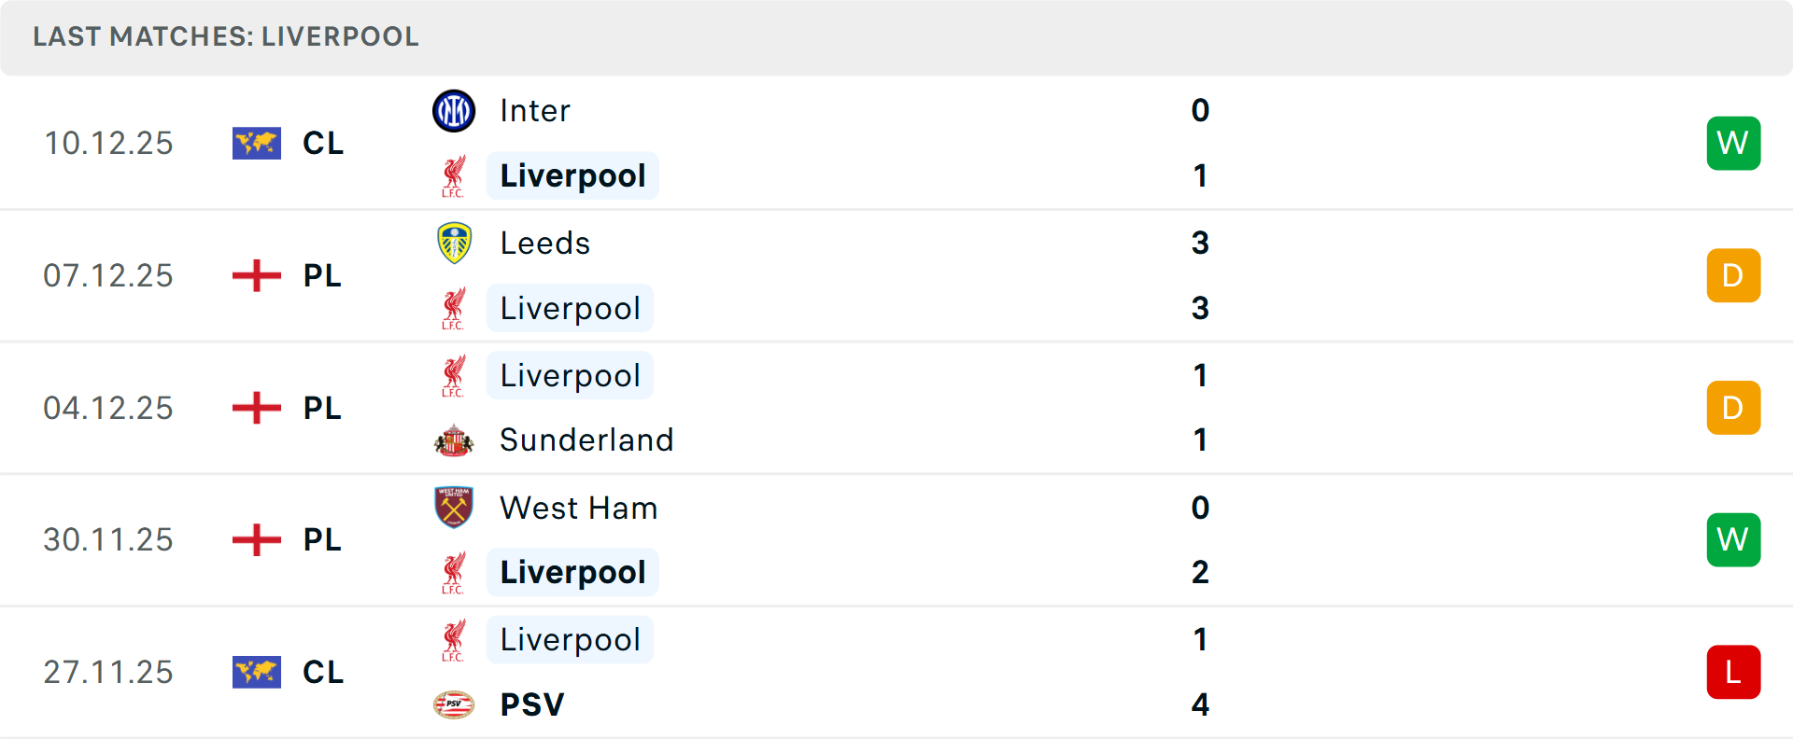Click the yellow D indicator next to Sunderland match
Image resolution: width=1793 pixels, height=739 pixels.
click(x=1733, y=408)
